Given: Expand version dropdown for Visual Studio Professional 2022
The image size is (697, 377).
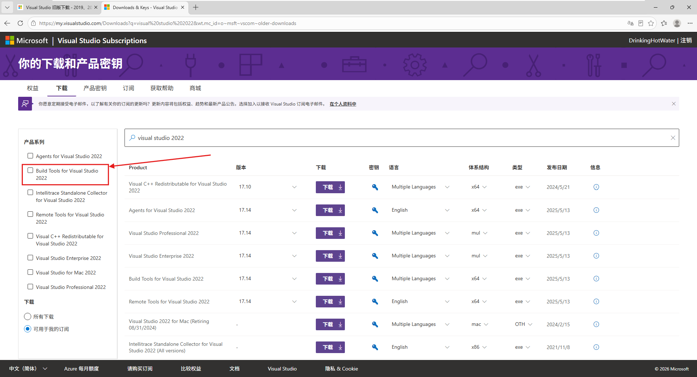Looking at the screenshot, I should [294, 233].
